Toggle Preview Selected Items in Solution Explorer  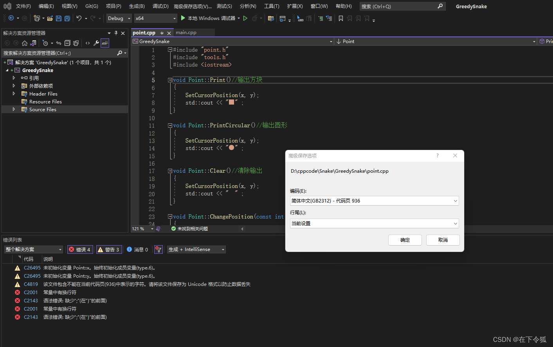point(105,43)
